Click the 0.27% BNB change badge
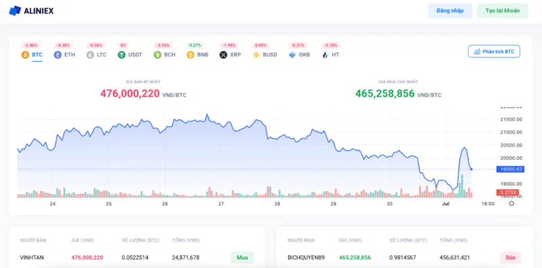The image size is (542, 268). coord(195,45)
